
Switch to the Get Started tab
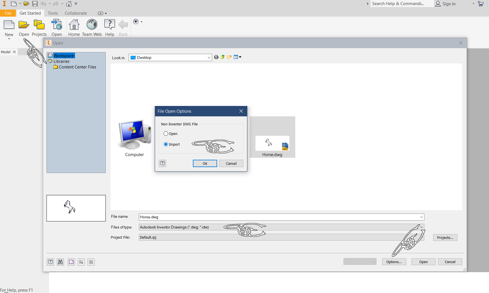tap(30, 13)
